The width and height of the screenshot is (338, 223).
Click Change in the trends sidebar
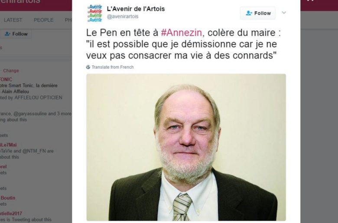[11, 70]
